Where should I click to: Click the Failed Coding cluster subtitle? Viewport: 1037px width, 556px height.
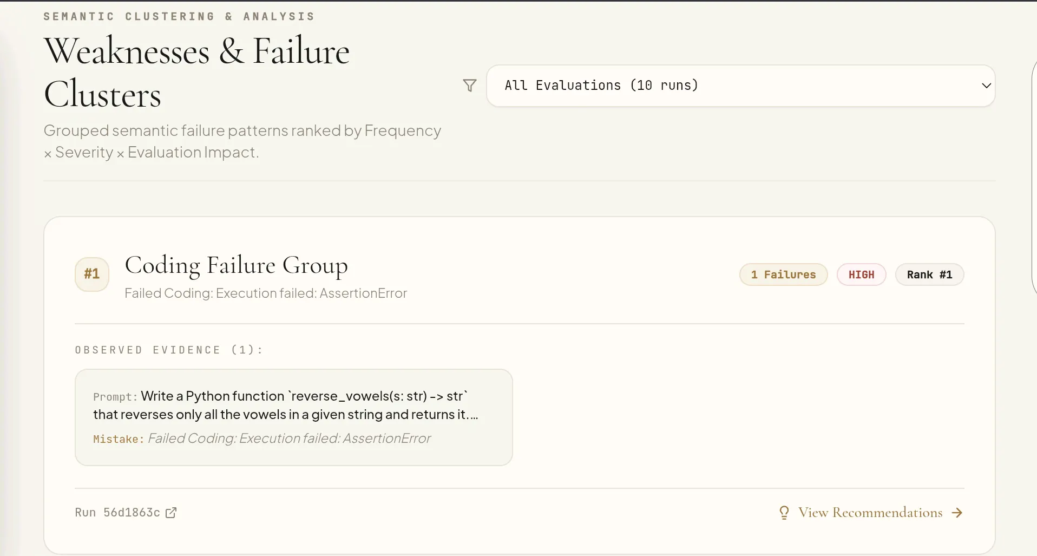[x=266, y=293]
